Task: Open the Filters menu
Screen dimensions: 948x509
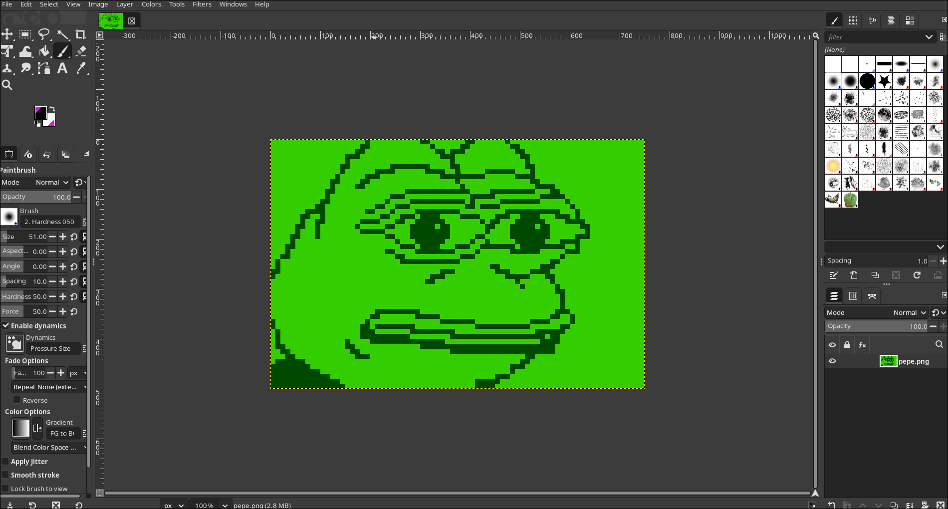Action: pyautogui.click(x=202, y=4)
